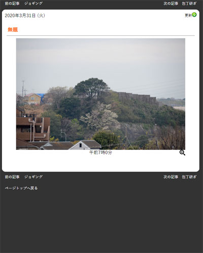Open 包丁研ぎ link below the article card
The width and height of the screenshot is (203, 253).
(189, 177)
